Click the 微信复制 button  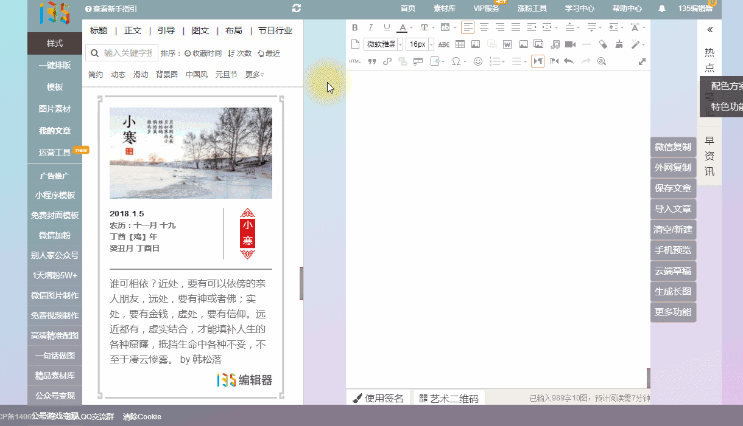[673, 147]
